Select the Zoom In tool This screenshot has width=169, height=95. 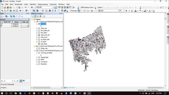(x=2, y=11)
